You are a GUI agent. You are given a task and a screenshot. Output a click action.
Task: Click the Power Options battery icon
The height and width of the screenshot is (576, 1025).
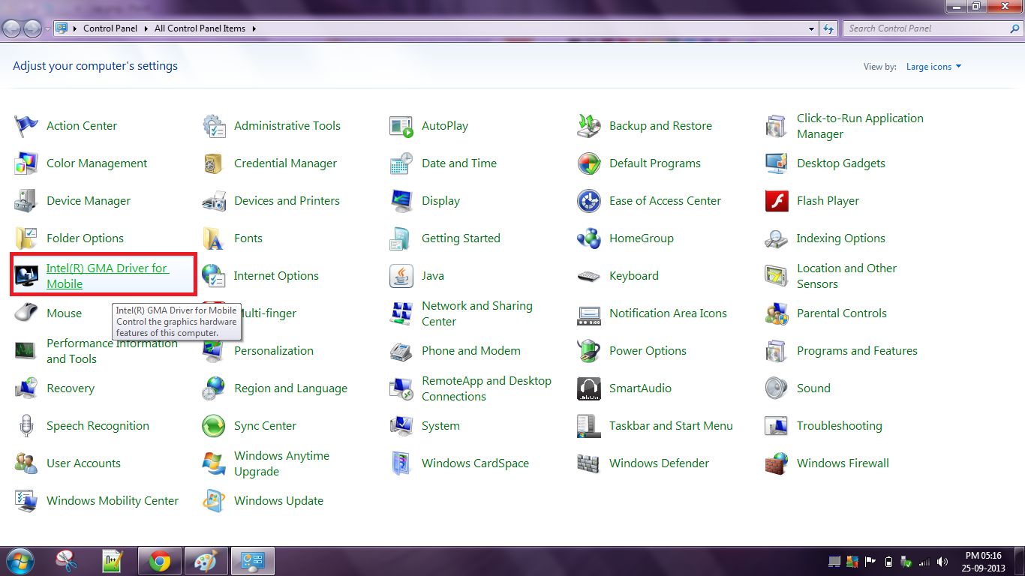point(589,351)
